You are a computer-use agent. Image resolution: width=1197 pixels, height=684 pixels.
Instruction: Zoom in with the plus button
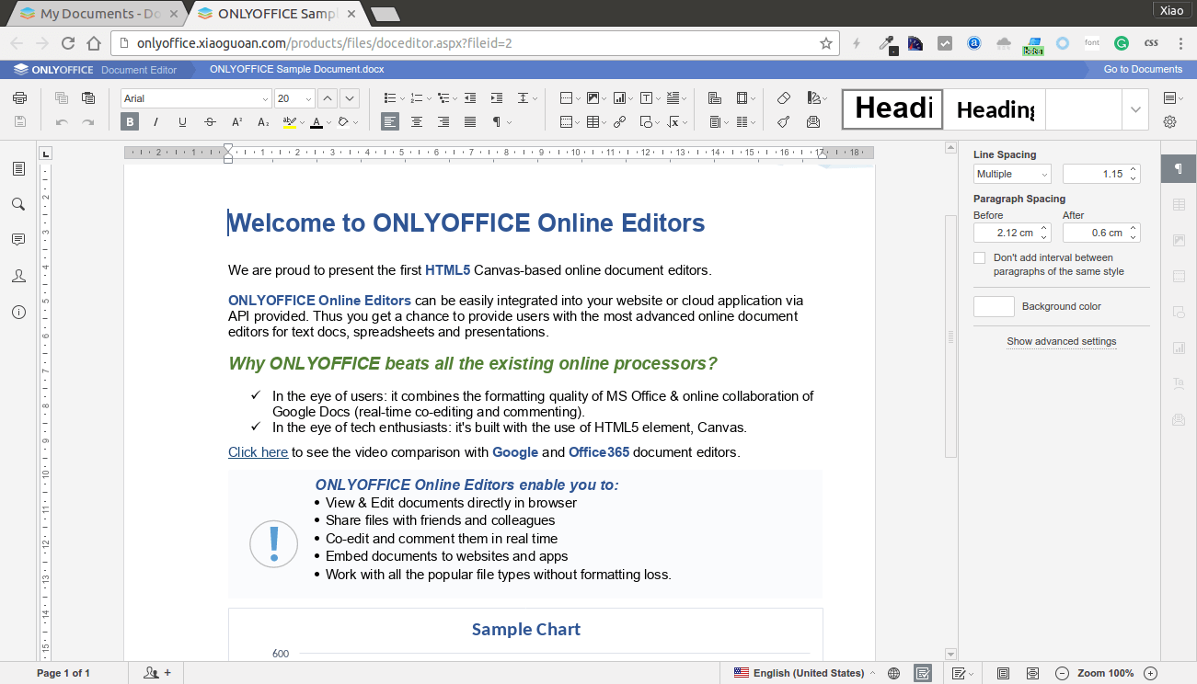coord(1150,673)
